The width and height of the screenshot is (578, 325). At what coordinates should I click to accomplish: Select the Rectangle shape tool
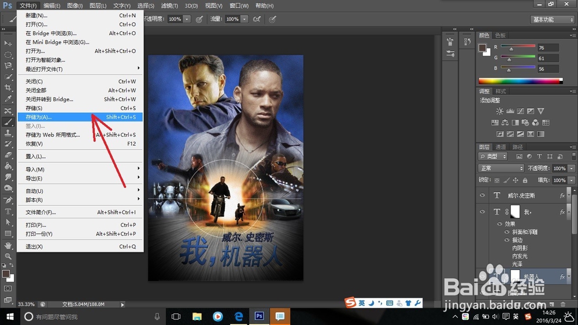pos(8,234)
